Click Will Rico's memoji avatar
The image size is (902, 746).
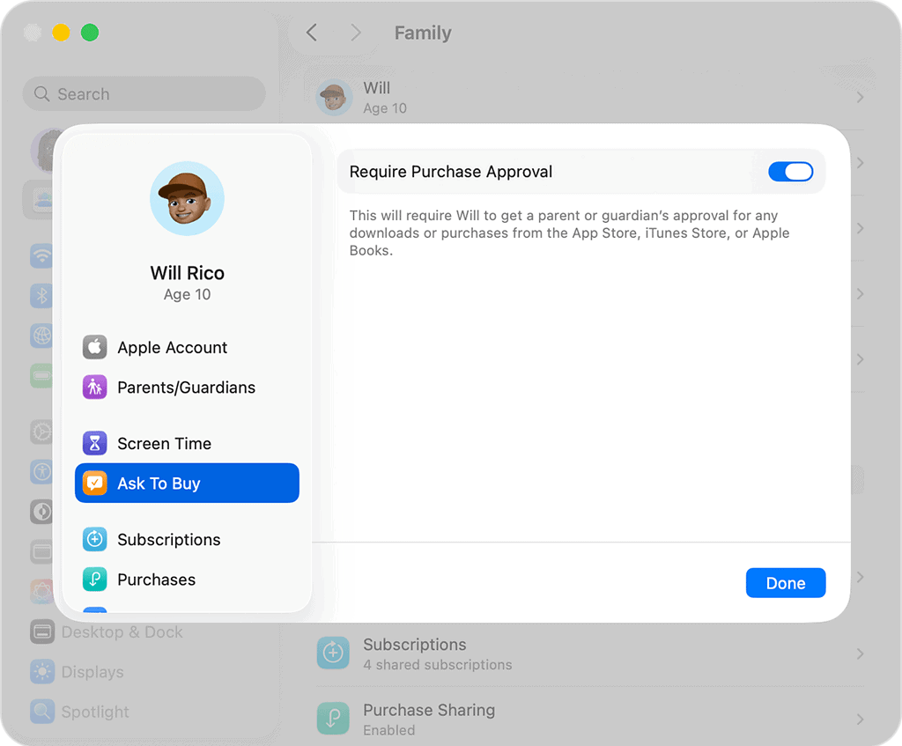[187, 198]
